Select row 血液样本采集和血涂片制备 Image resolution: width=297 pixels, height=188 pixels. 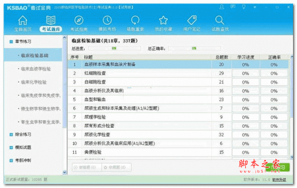178,65
